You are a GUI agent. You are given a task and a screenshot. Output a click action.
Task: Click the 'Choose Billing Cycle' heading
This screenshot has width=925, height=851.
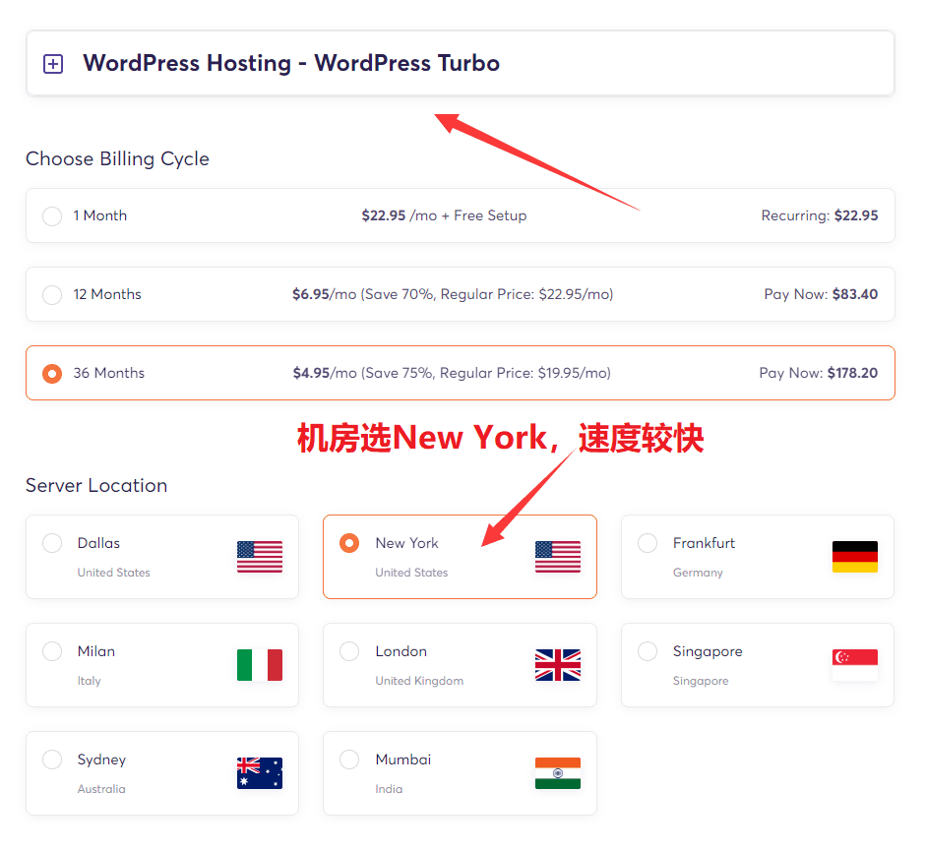click(117, 159)
